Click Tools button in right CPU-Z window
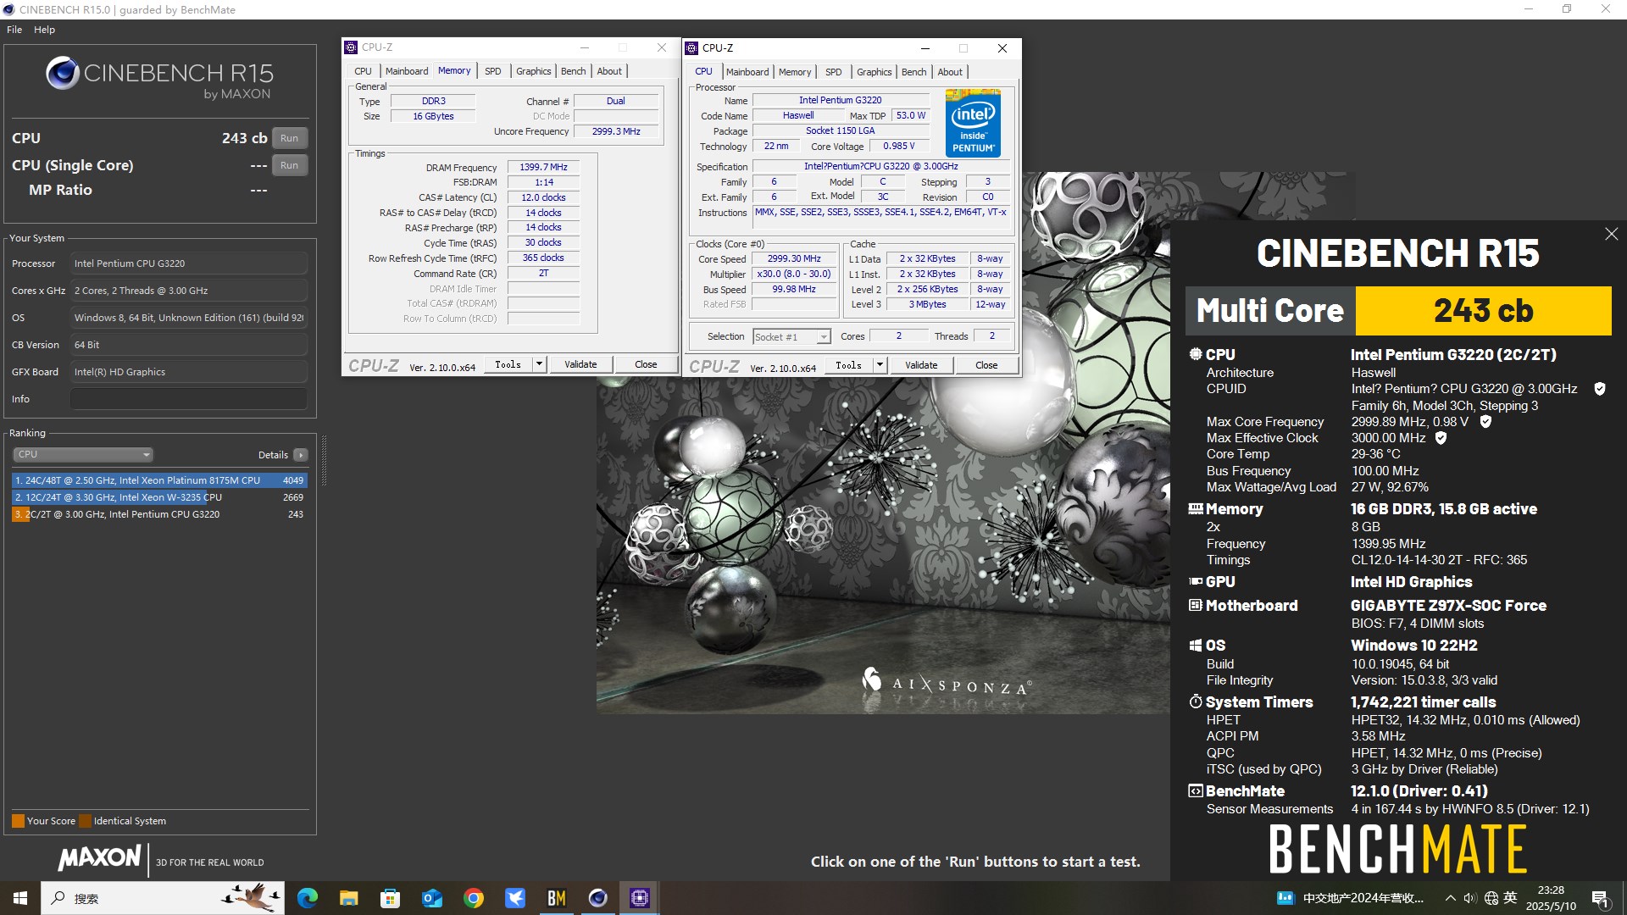Image resolution: width=1627 pixels, height=915 pixels. point(848,365)
